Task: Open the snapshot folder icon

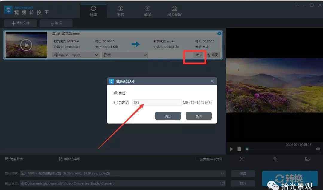Action: 307,159
